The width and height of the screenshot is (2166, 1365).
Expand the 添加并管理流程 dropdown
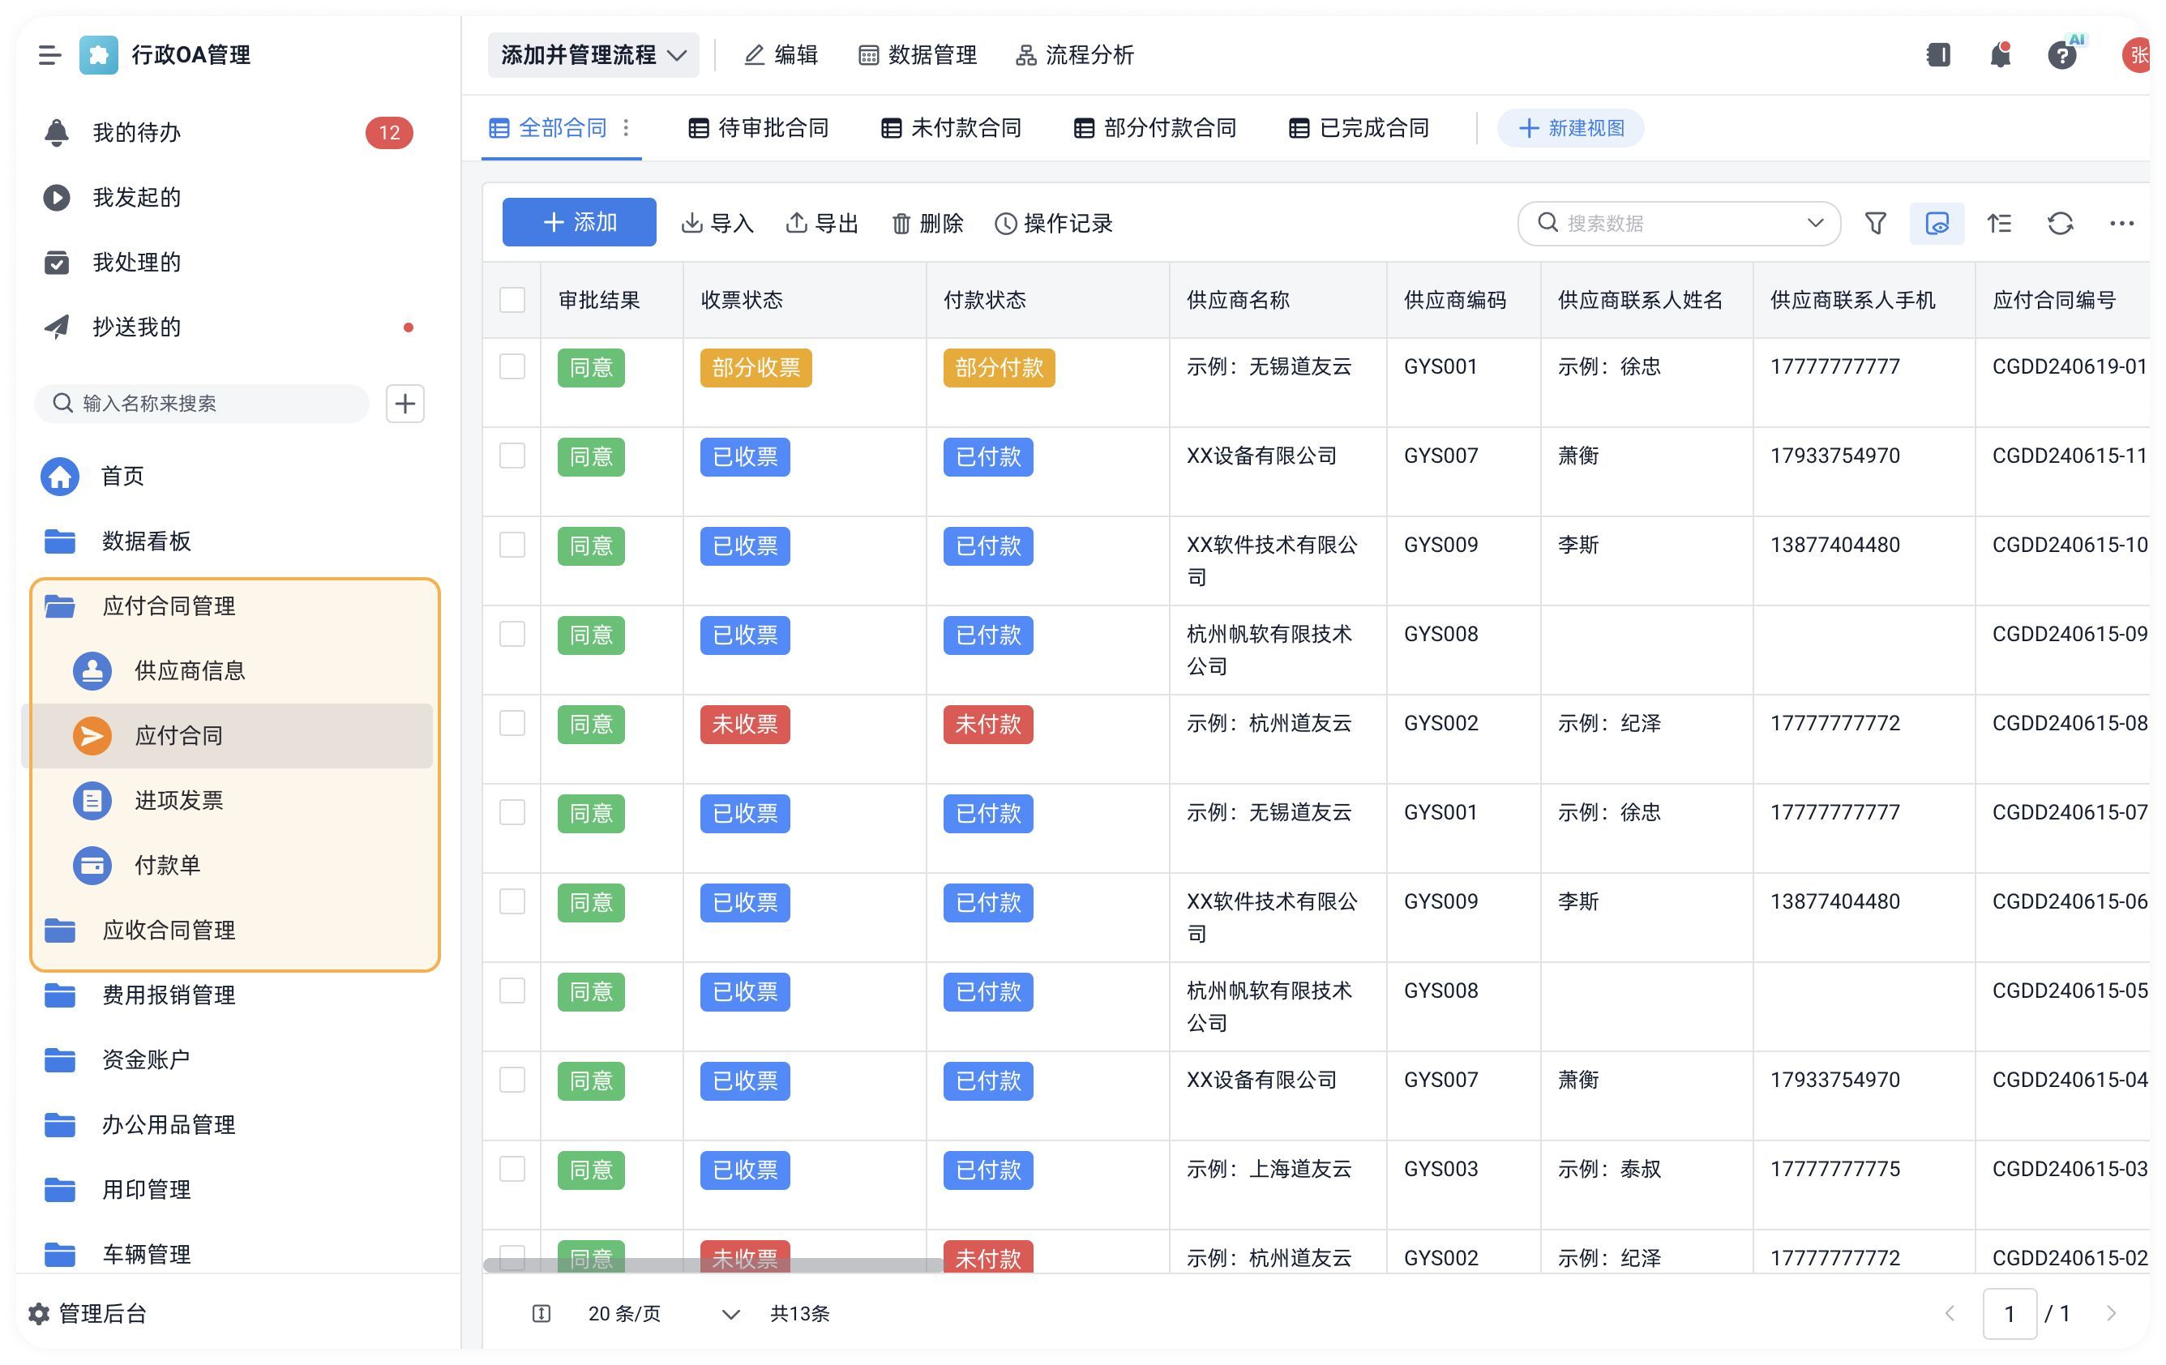593,55
